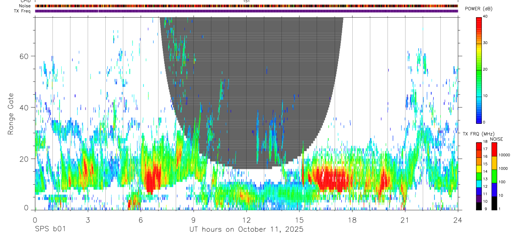Click the 'UT hours on October 11, 2025' label
Viewport: 515px width, 238px height.
pos(246,229)
